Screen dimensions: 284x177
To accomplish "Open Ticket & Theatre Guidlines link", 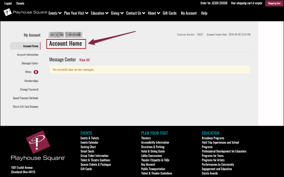I will (95, 160).
